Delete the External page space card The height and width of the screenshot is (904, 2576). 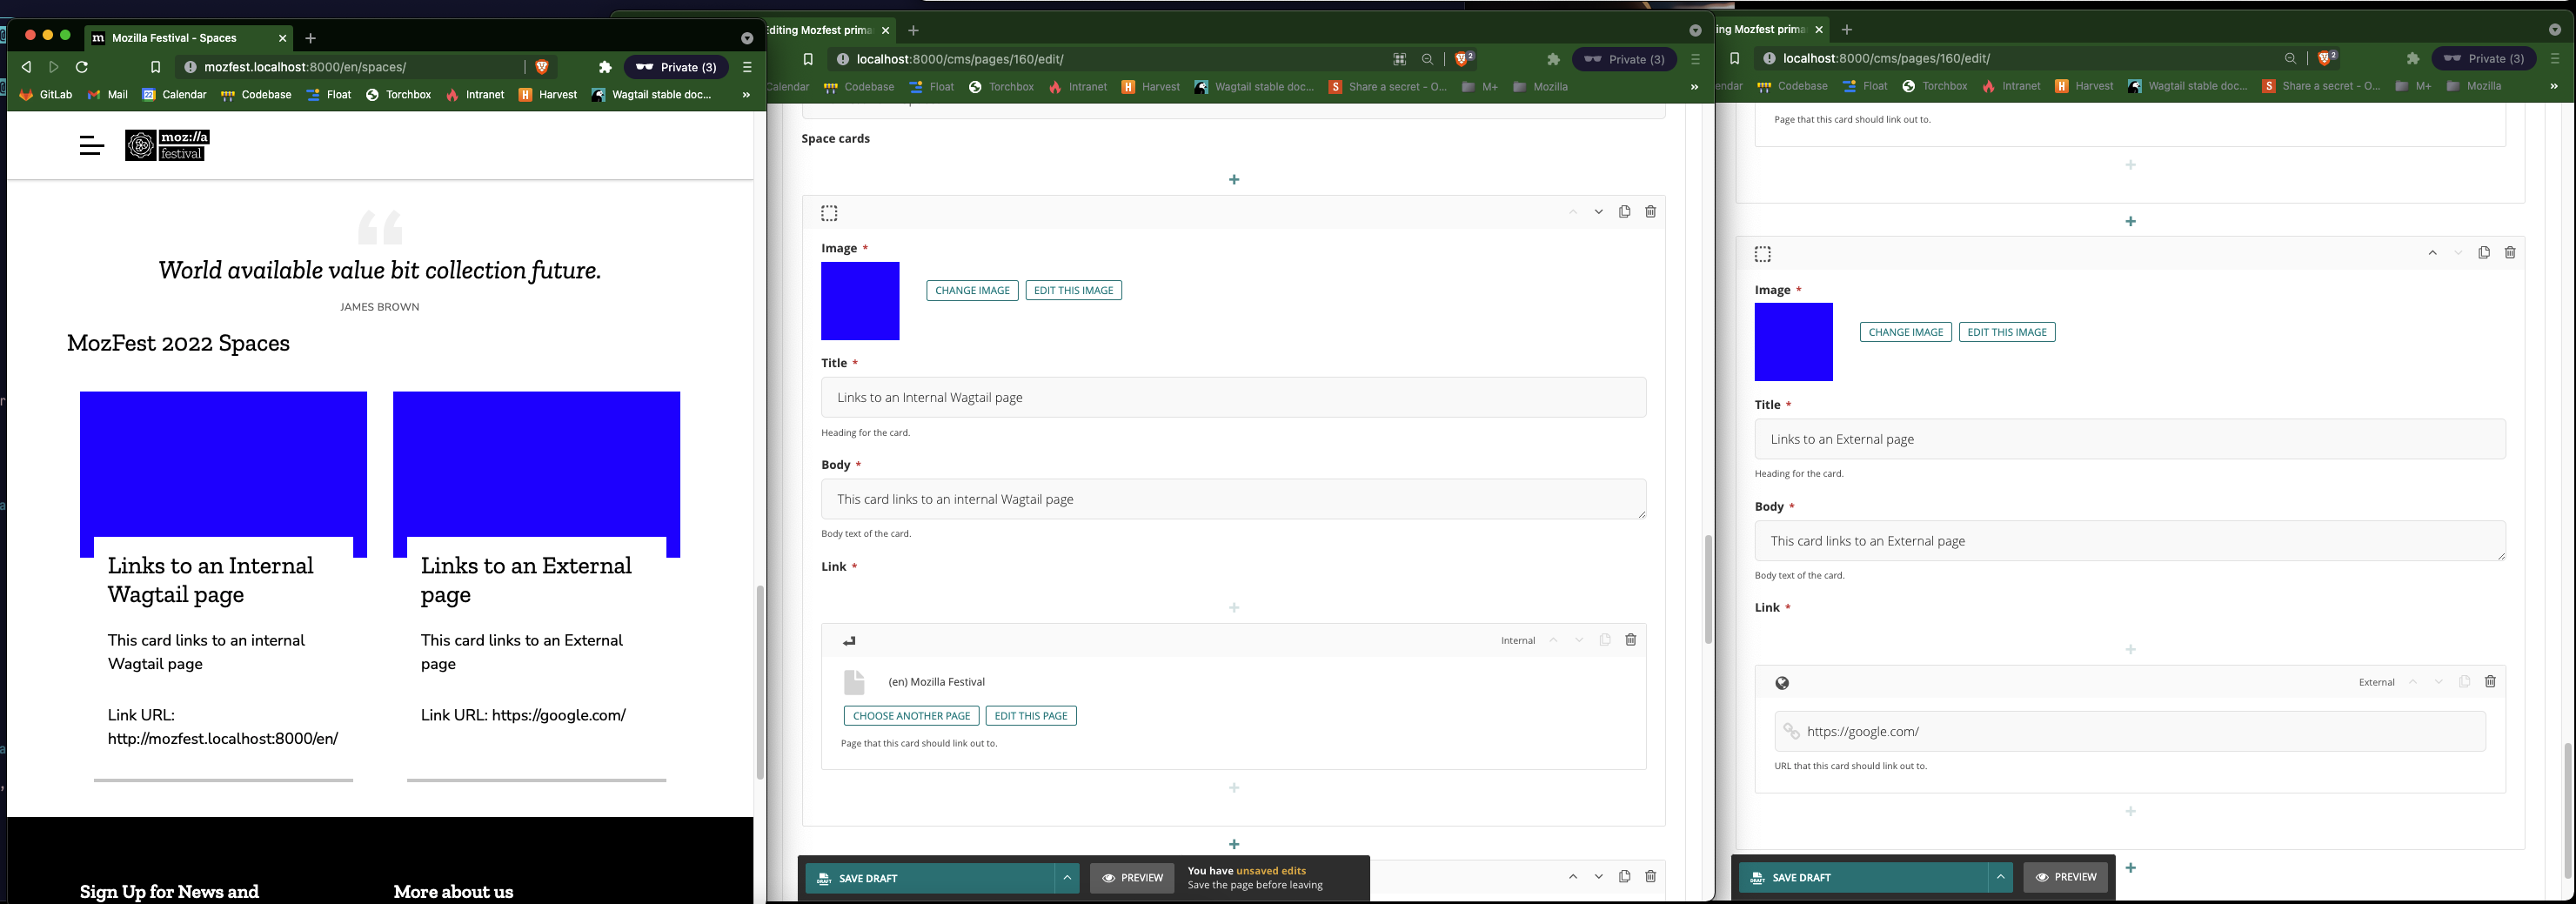(x=2510, y=253)
